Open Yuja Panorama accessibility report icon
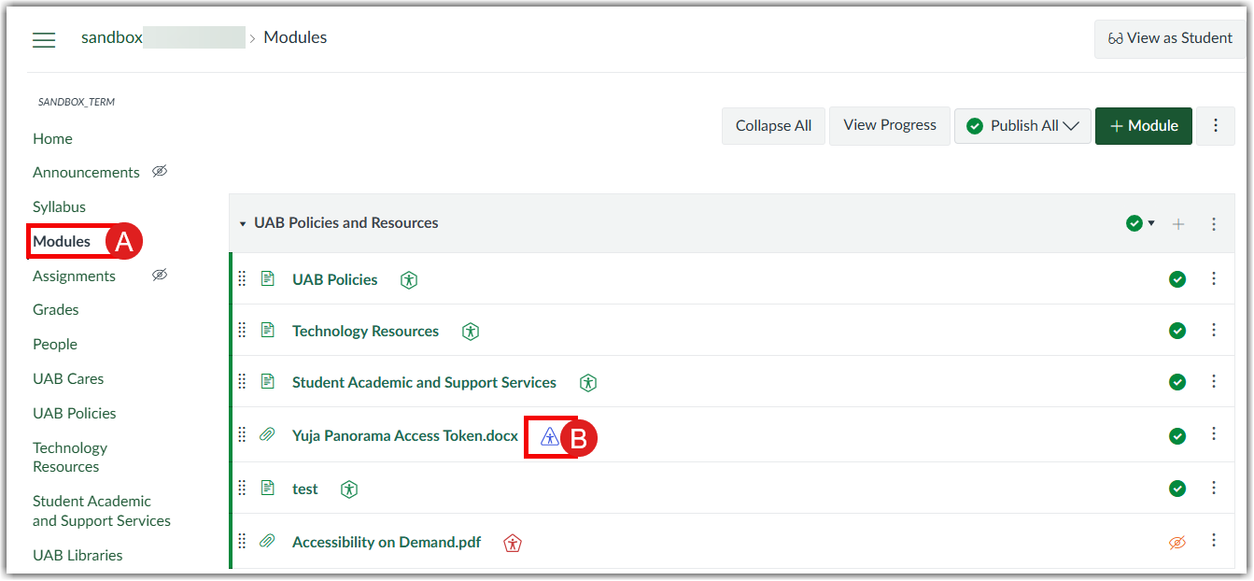The image size is (1254, 581). (550, 436)
